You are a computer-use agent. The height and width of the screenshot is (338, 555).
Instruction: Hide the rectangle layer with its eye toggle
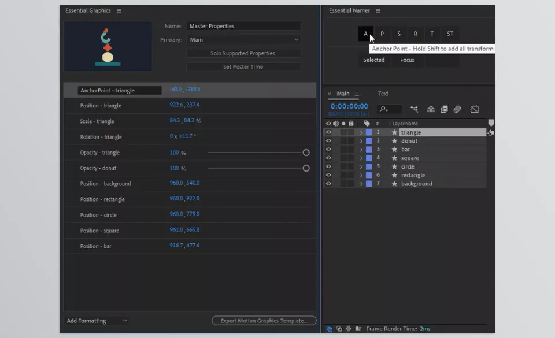328,175
